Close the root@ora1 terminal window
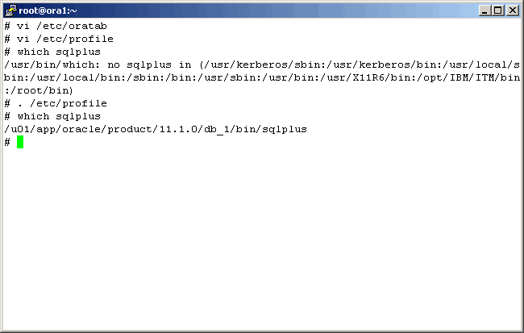Viewport: 524px width, 333px height. point(512,10)
